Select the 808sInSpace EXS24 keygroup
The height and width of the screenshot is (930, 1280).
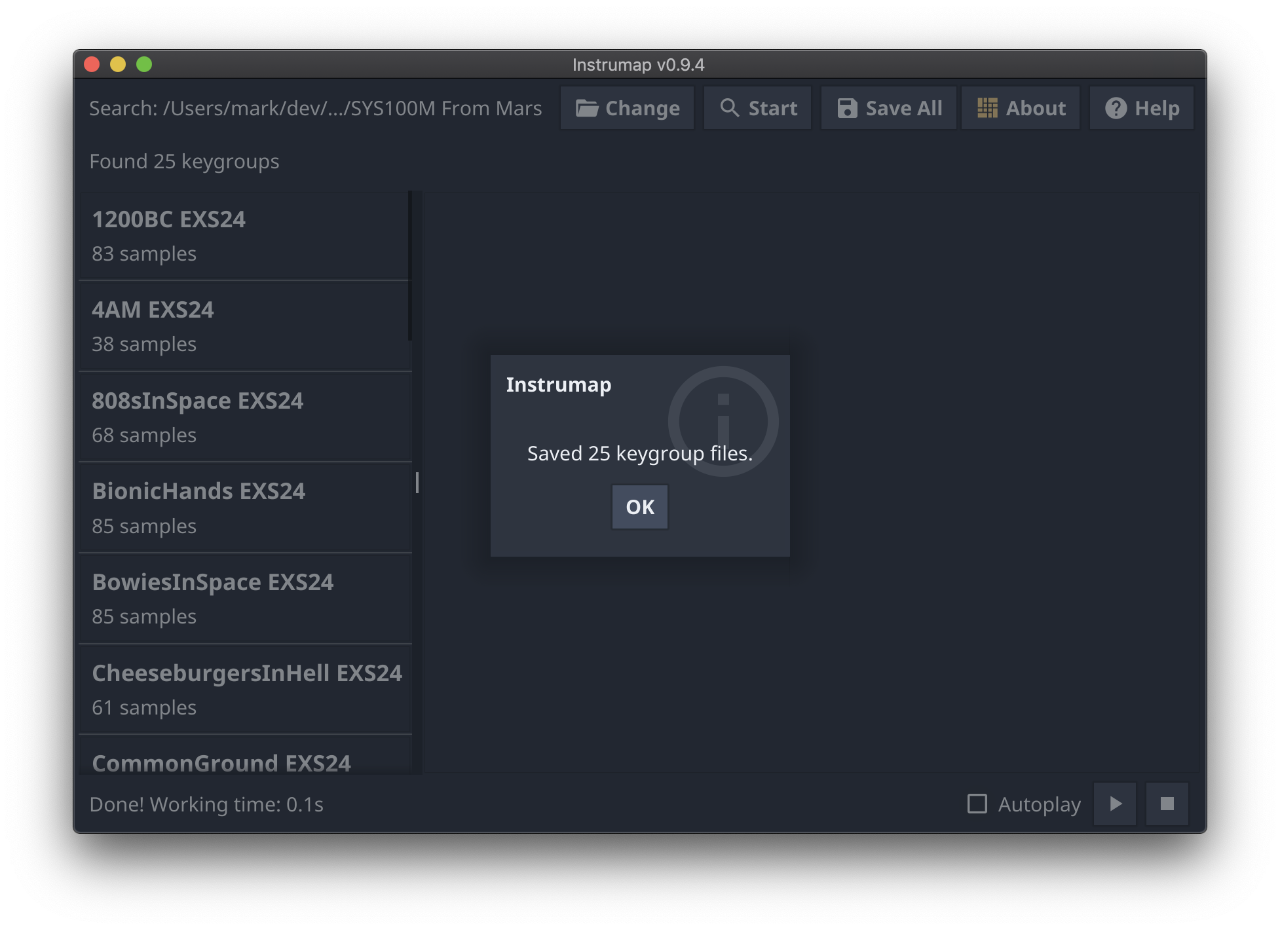[x=244, y=417]
